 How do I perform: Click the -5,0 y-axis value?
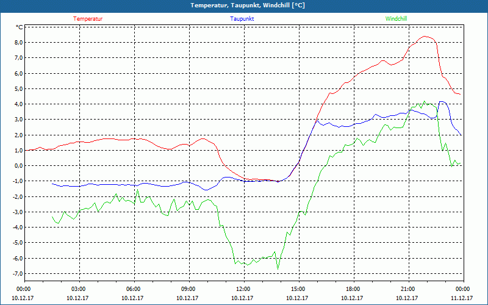[x=18, y=243]
